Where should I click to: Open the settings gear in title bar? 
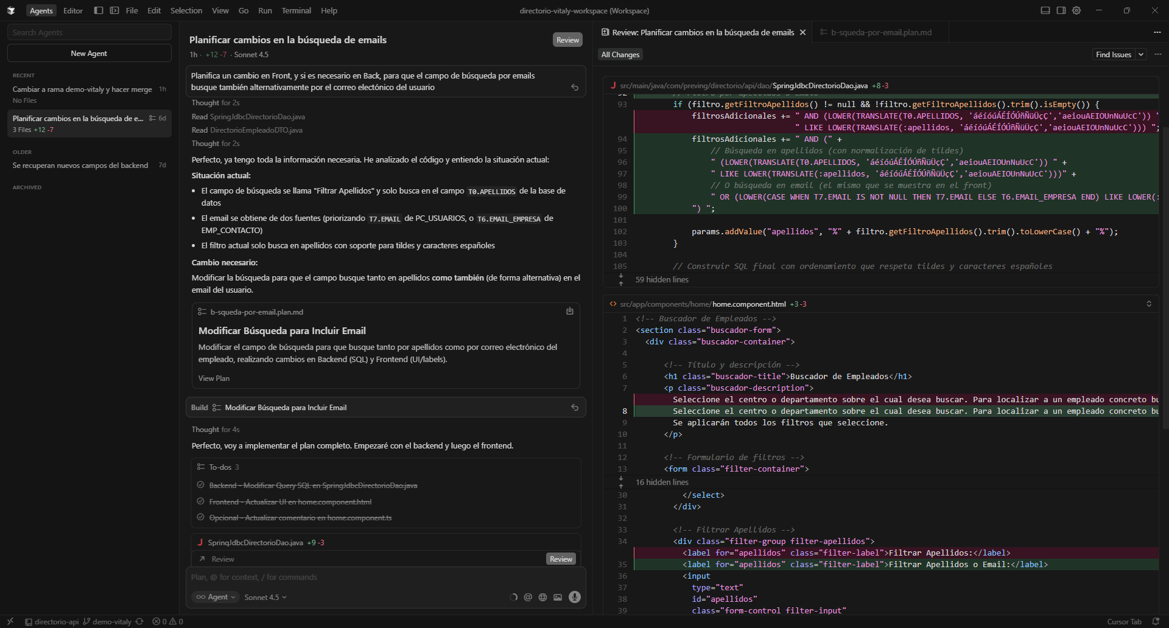[1076, 10]
